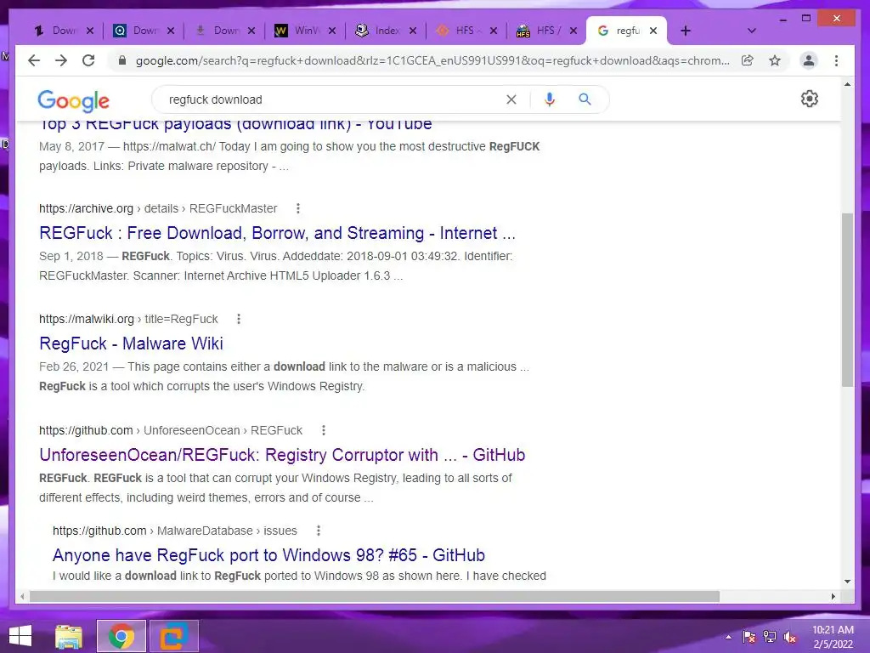This screenshot has height=653, width=870.
Task: Open the options menu for the UnforeseenOcean GitHub result
Action: click(x=324, y=430)
